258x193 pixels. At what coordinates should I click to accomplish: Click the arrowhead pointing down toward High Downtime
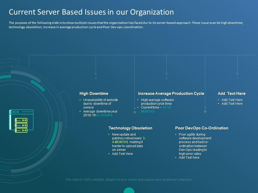[96, 73]
